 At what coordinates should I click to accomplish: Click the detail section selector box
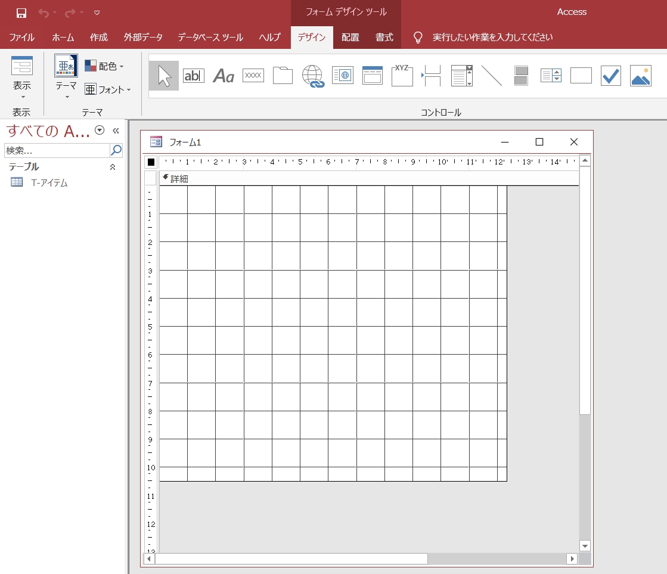(x=151, y=179)
